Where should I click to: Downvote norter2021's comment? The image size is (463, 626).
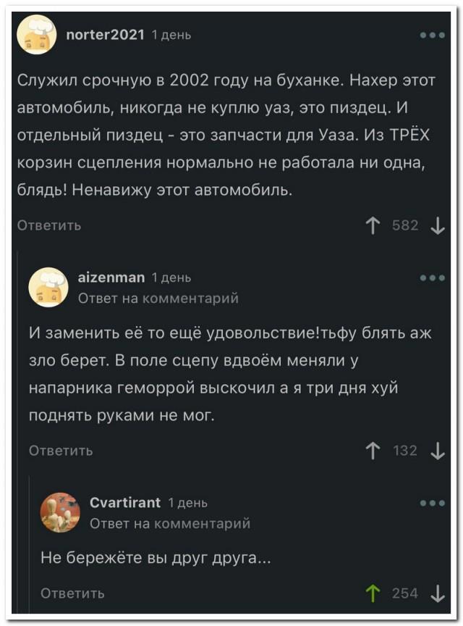coord(437,226)
